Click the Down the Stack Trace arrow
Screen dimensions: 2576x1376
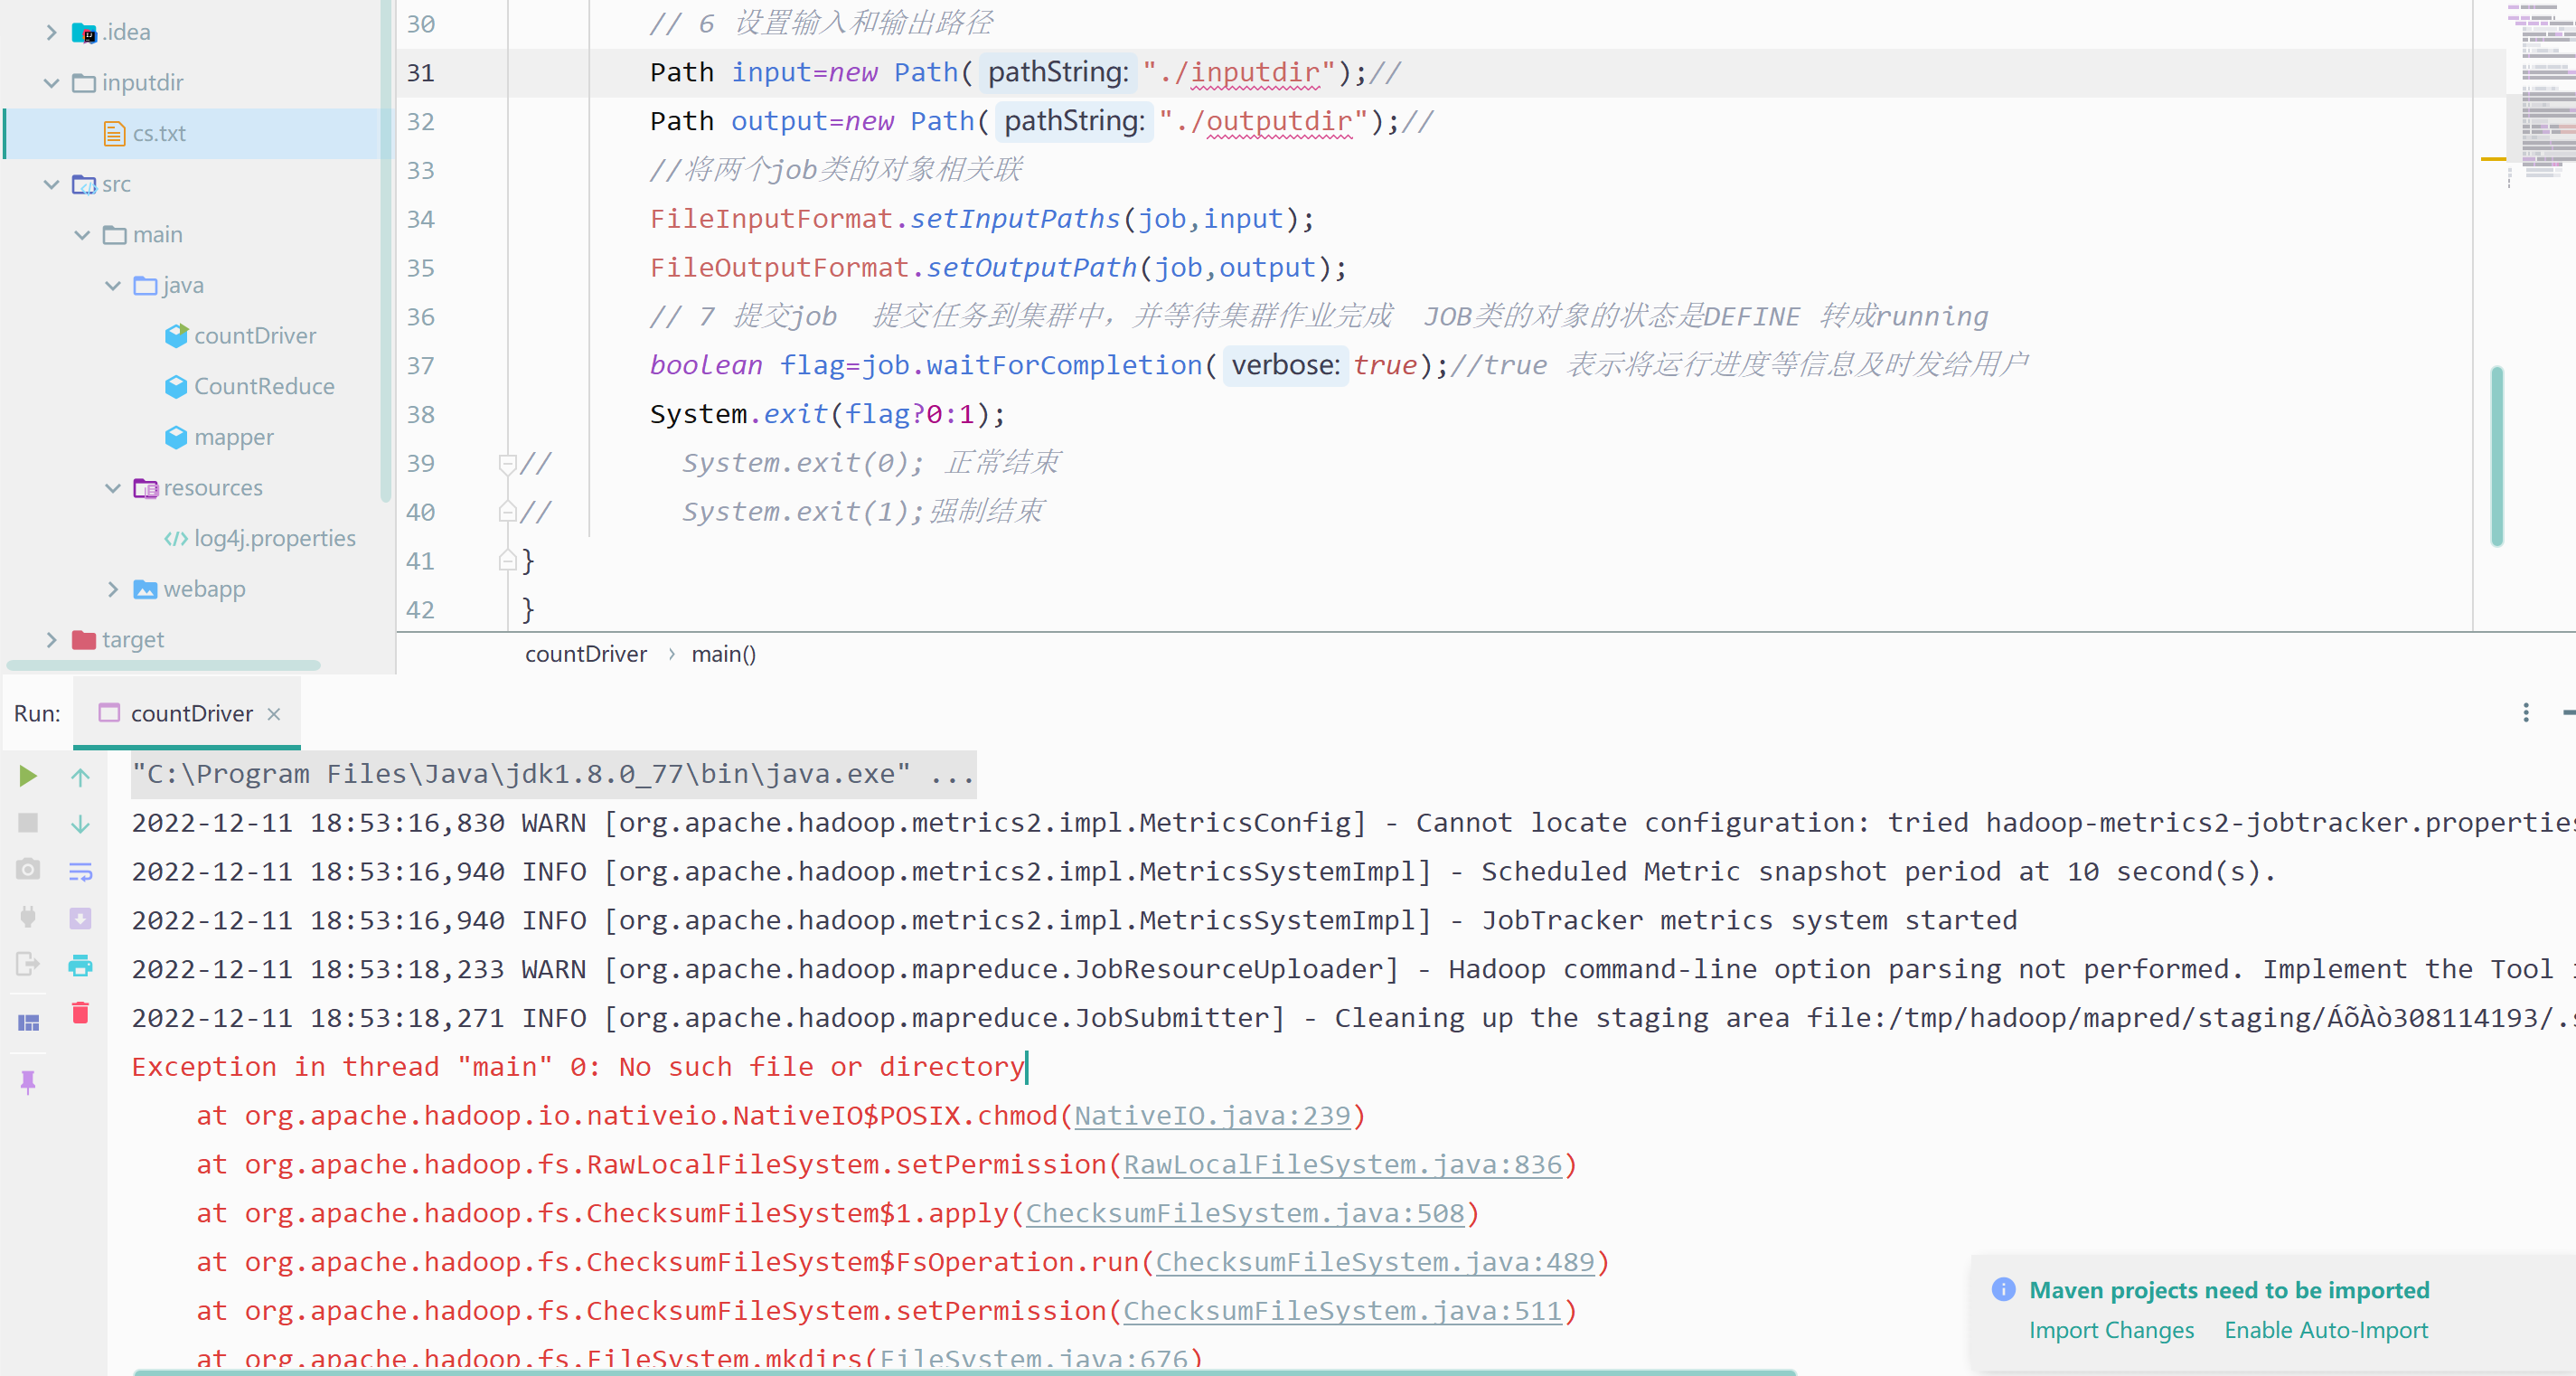pos(80,824)
